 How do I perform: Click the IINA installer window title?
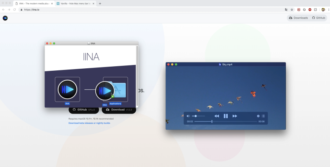click(93, 44)
